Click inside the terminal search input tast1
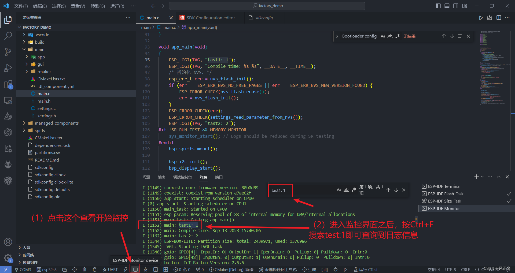Image resolution: width=515 pixels, height=273 pixels. point(280,190)
